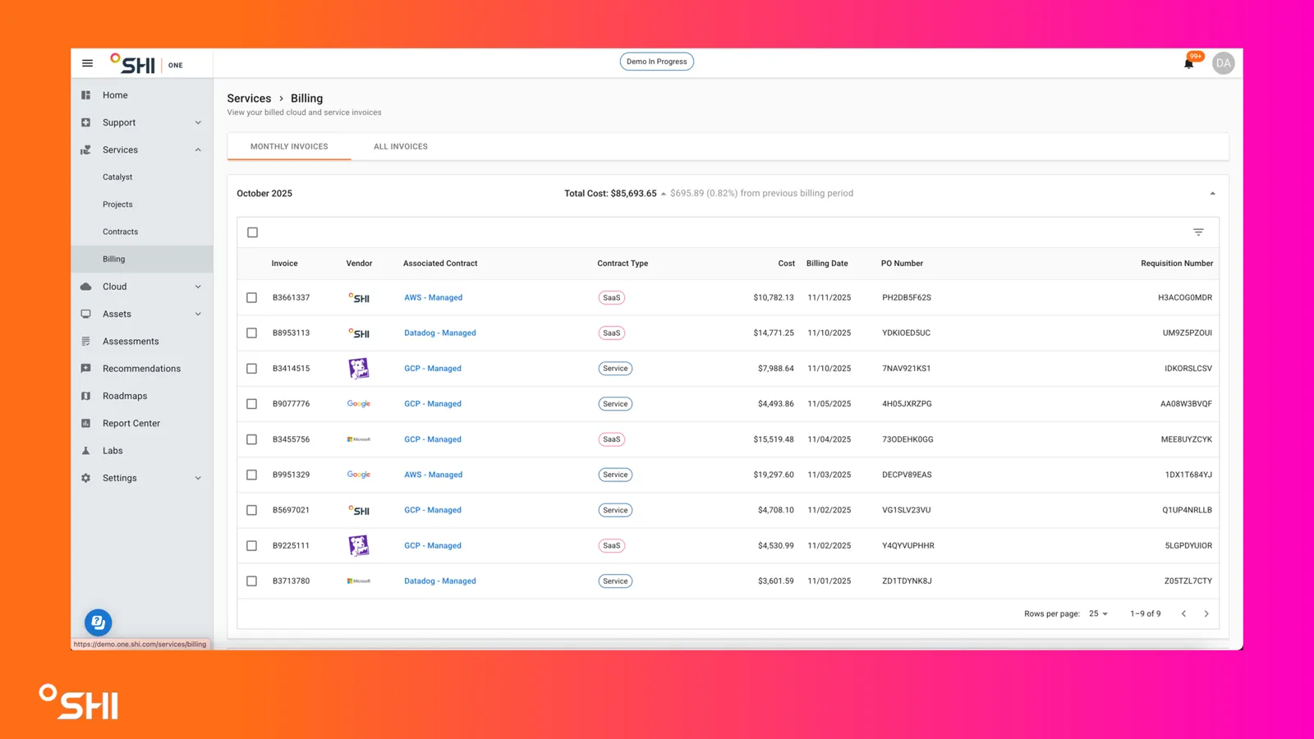Expand the Support menu chevron
Screen dimensions: 1314x739
point(198,123)
